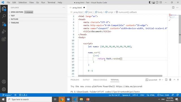Switch to the DEBUG CONSOLE tab
Screen dimensions: 181x102
(100, 80)
